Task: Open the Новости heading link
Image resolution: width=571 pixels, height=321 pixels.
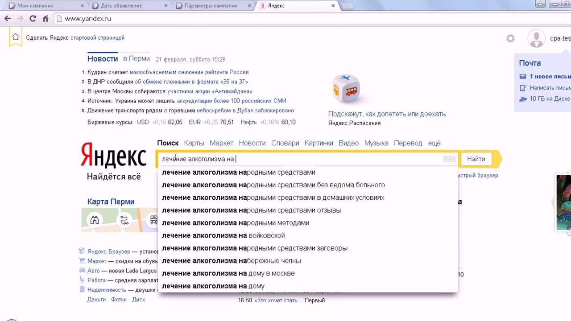Action: [x=103, y=59]
